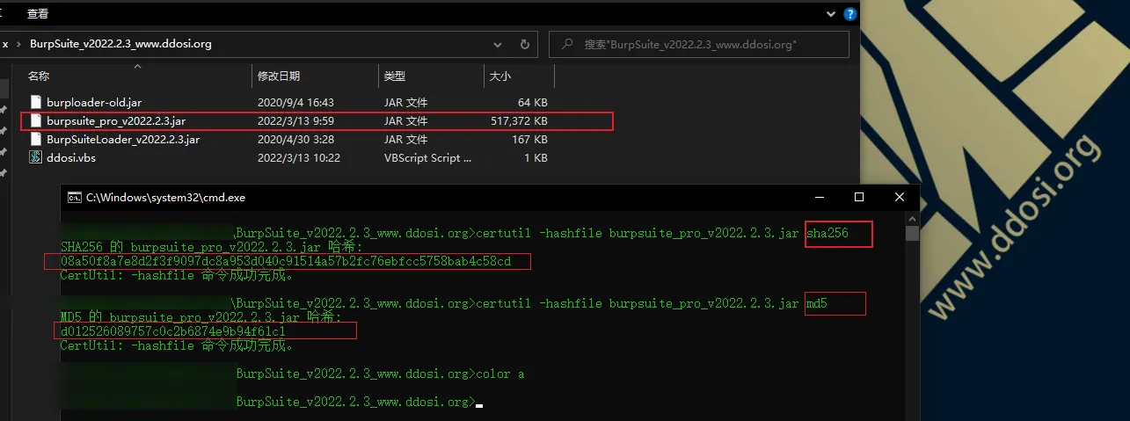Image resolution: width=1130 pixels, height=421 pixels.
Task: Collapse the Explorer ribbon dropdown arrow
Action: (x=831, y=13)
